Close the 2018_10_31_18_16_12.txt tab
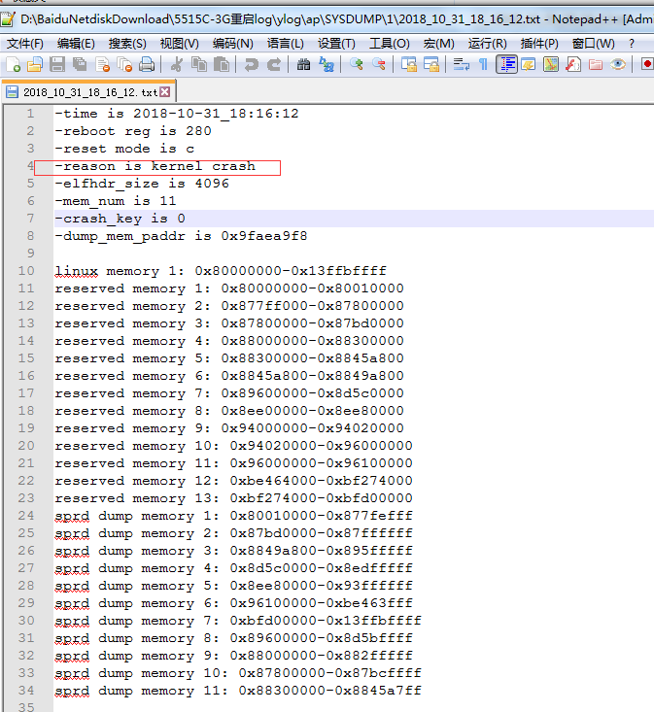Viewport: 654px width, 712px height. click(165, 92)
